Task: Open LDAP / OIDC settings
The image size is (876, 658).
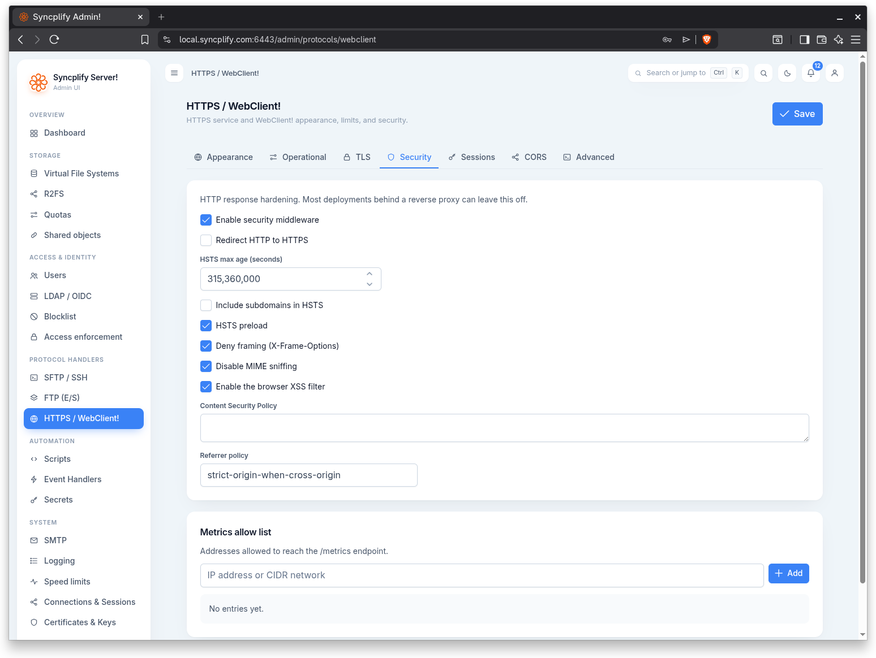Action: [84, 296]
